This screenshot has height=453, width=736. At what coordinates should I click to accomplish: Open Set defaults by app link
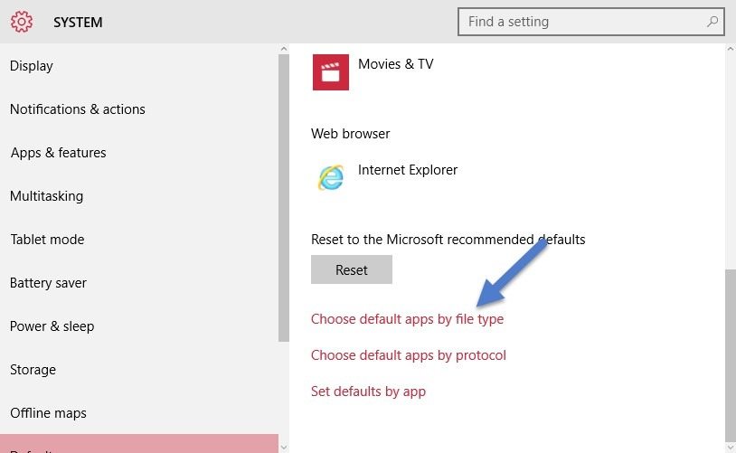(369, 392)
